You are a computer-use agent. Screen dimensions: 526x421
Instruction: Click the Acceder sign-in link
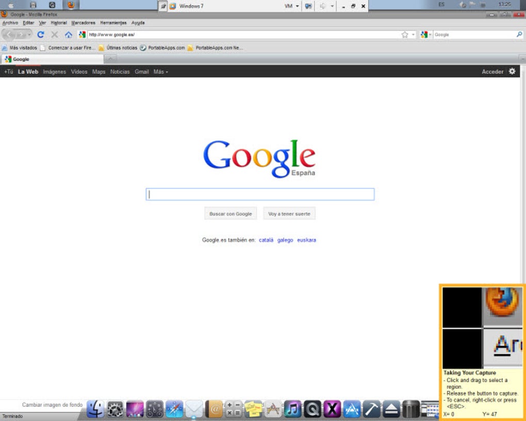492,72
